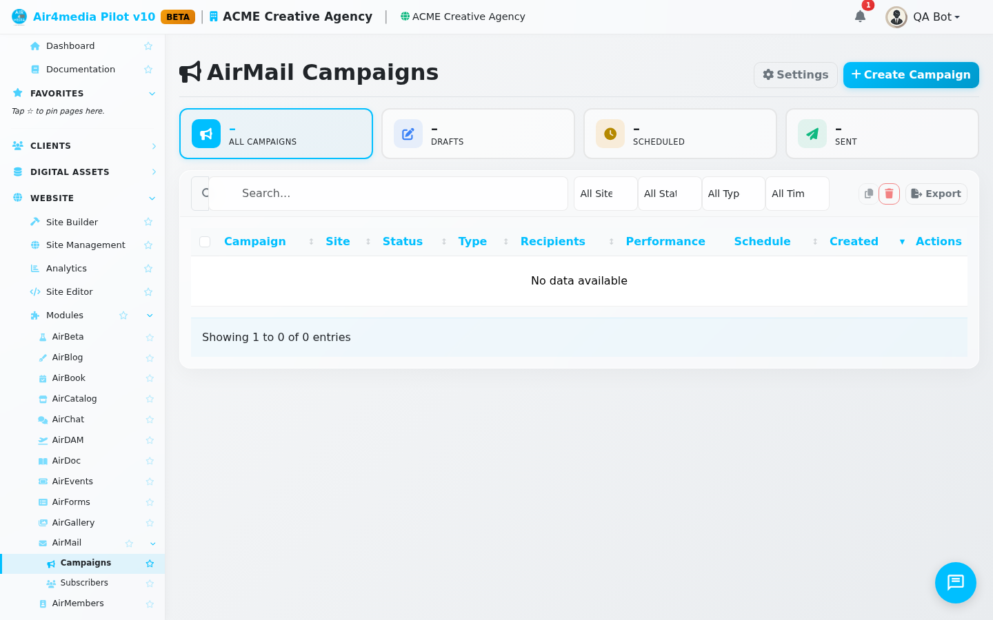This screenshot has height=620, width=993.
Task: Expand the Digital Assets section
Action: pos(154,172)
